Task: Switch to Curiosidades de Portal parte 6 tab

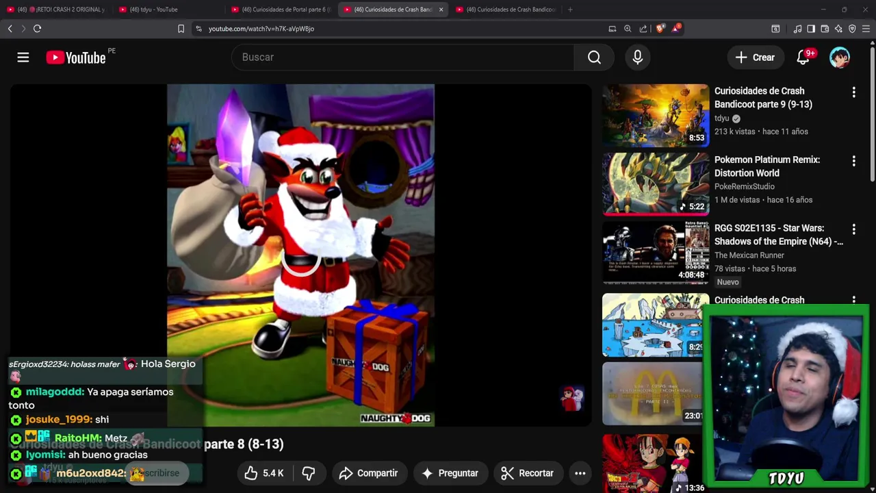Action: pos(282,10)
